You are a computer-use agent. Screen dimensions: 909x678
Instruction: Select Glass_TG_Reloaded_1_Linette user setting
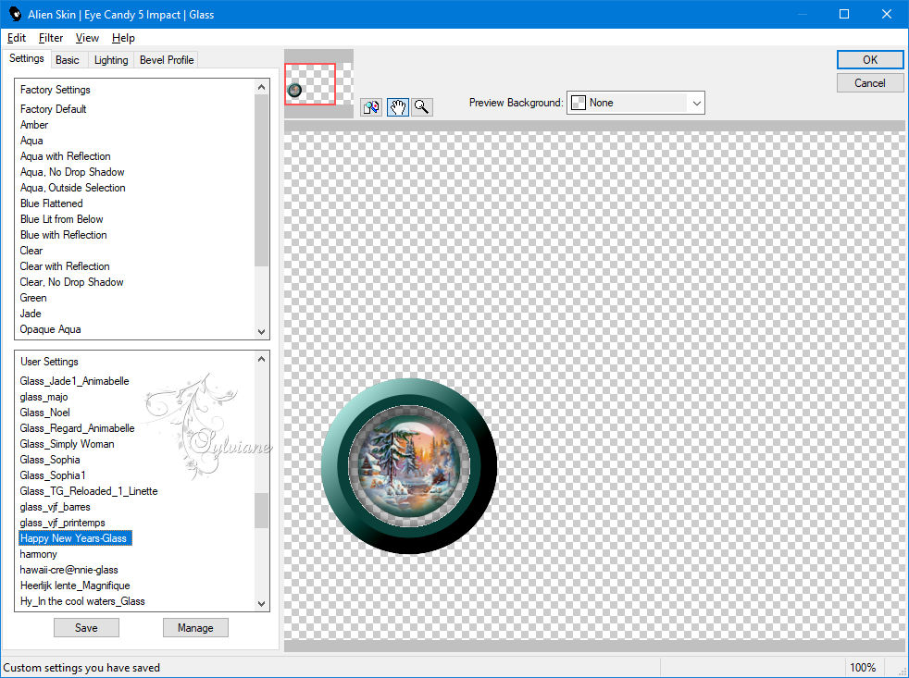click(89, 491)
